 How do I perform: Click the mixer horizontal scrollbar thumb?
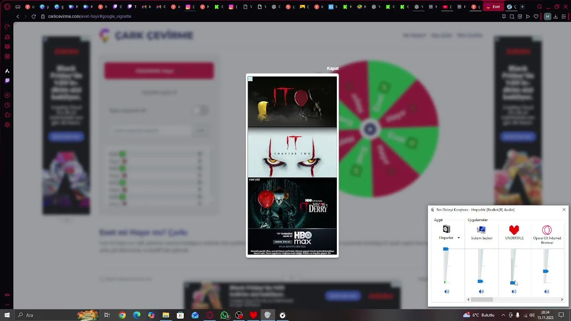pos(482,300)
